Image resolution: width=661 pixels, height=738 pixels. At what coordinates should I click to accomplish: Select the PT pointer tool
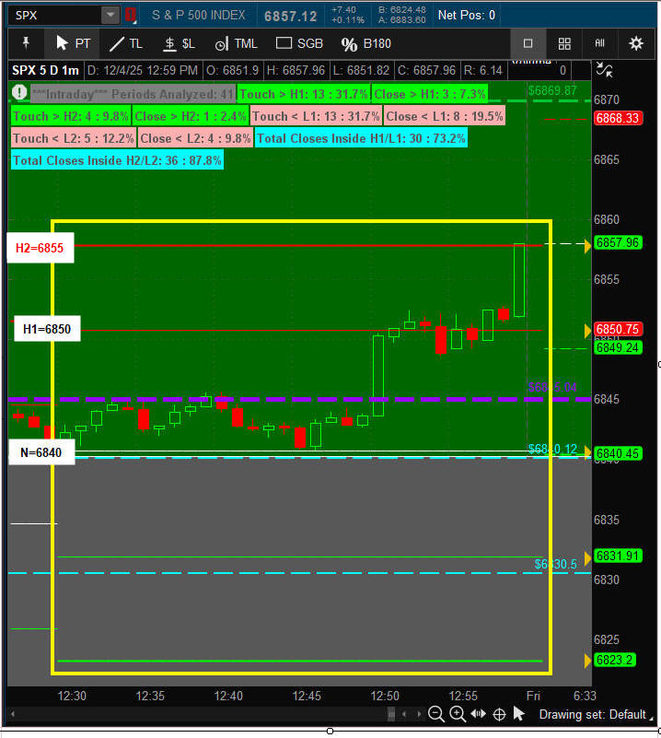tap(74, 43)
